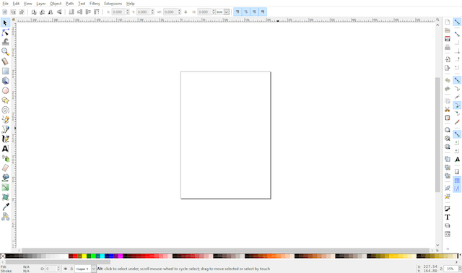462x273 pixels.
Task: Click the X coordinate stepper arrows
Action: [128, 12]
